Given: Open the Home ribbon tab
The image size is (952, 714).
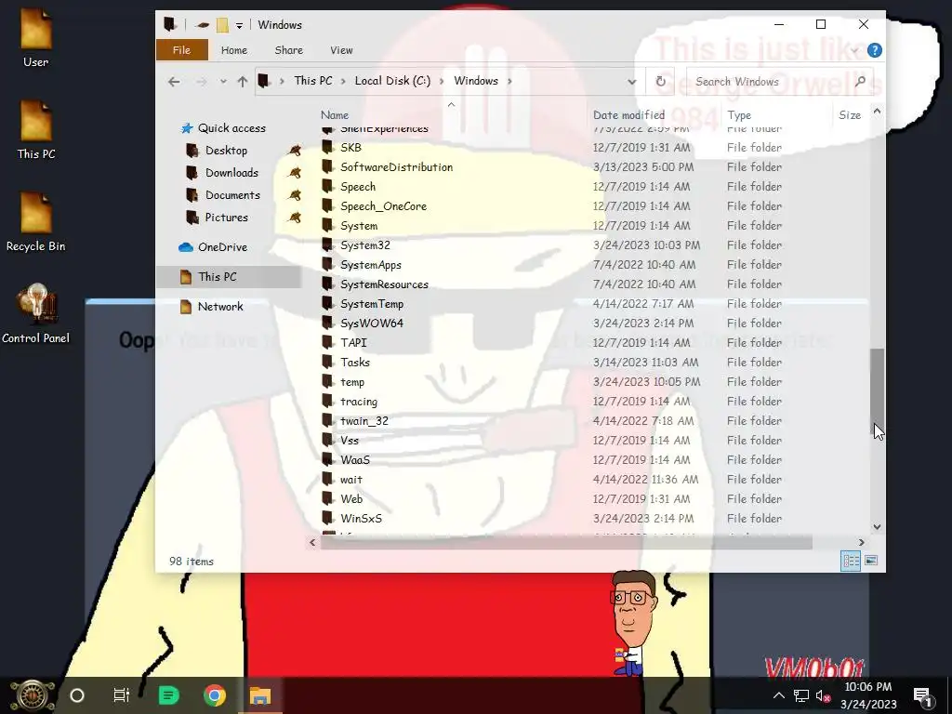Looking at the screenshot, I should (x=233, y=50).
